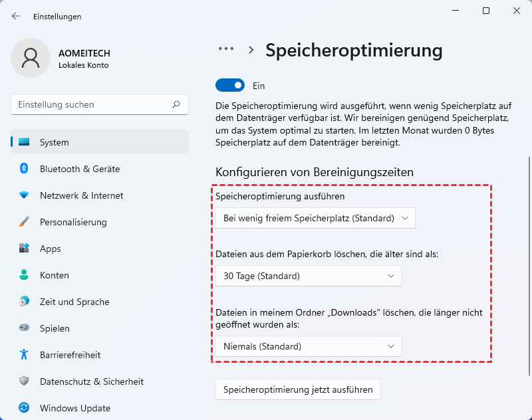Open Datenschutz & Sicherheit settings

coord(92,381)
